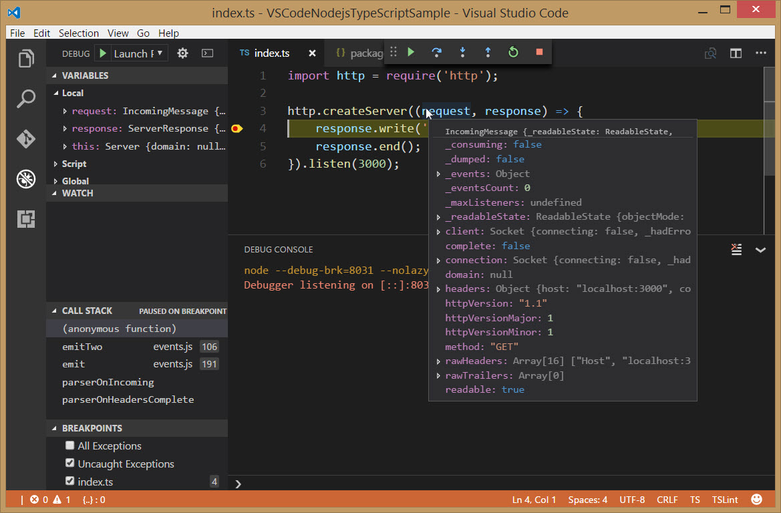Expand the Script scope

[x=55, y=164]
